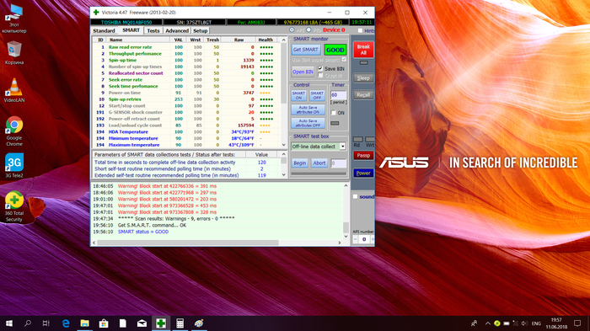Click 360 Security tray icon
The image size is (590, 331).
click(497, 323)
